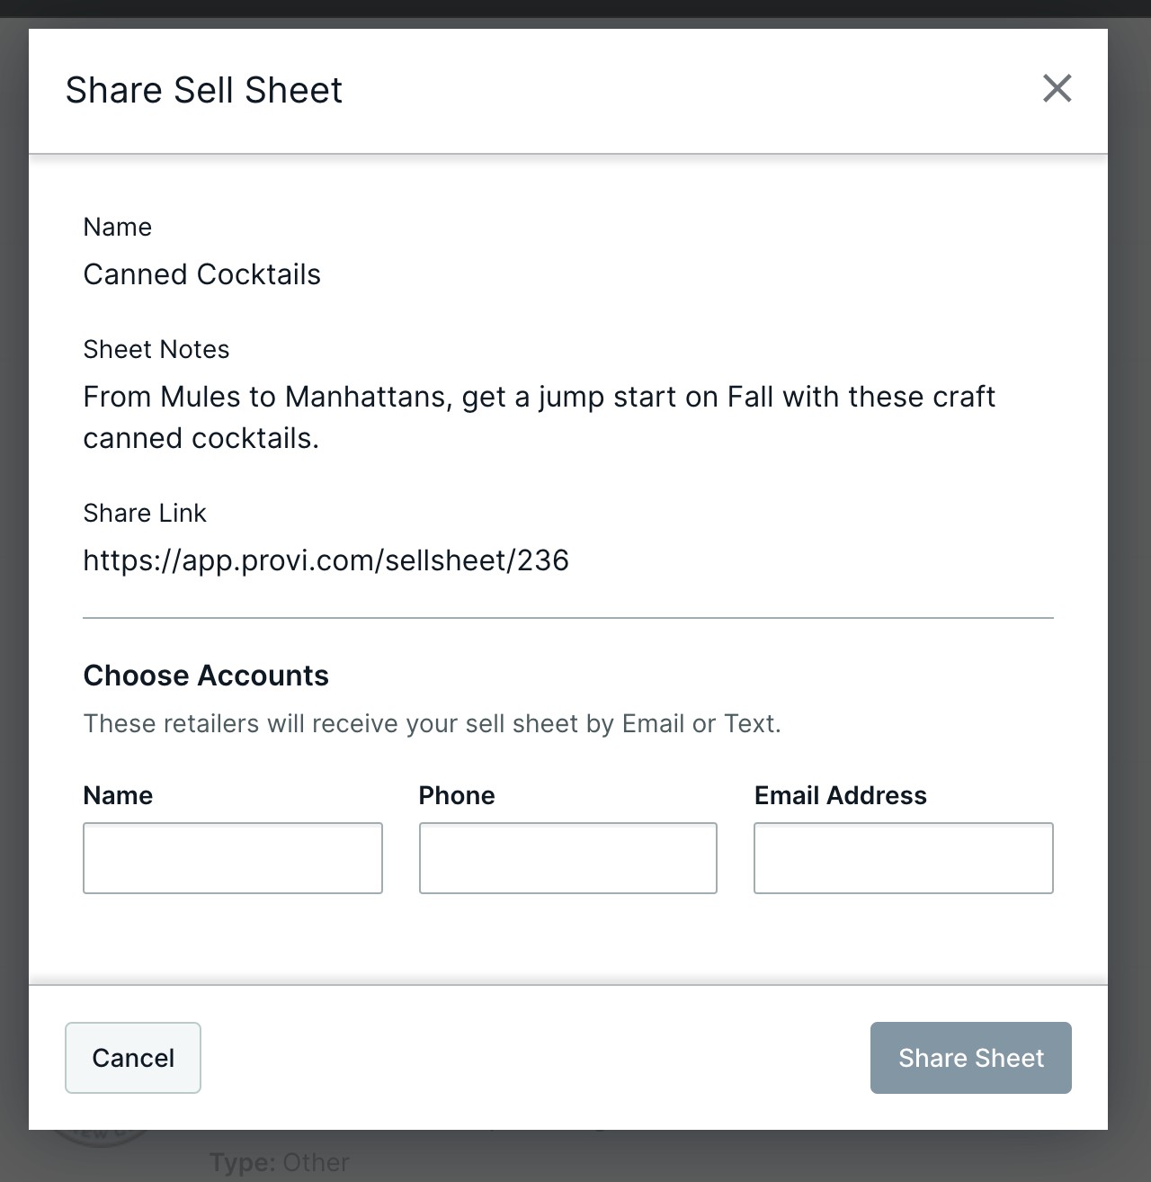
Task: Click the Phone input field
Action: click(x=567, y=857)
